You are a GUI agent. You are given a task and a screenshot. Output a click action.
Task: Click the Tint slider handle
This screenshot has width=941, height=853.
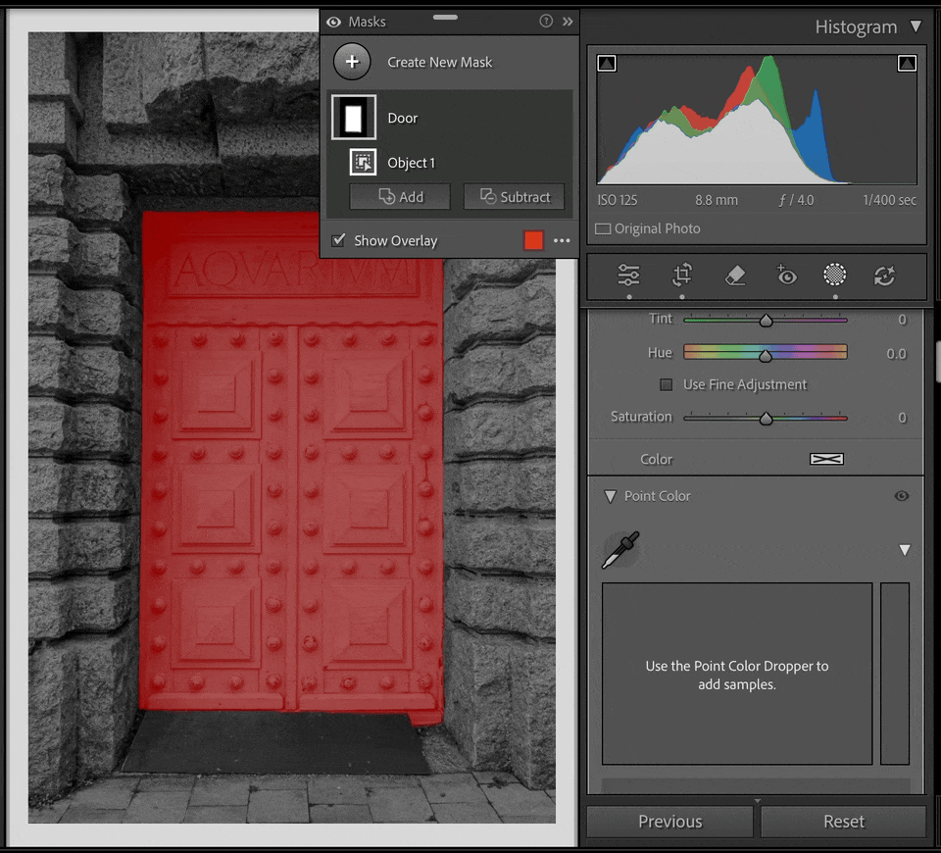[x=766, y=321]
